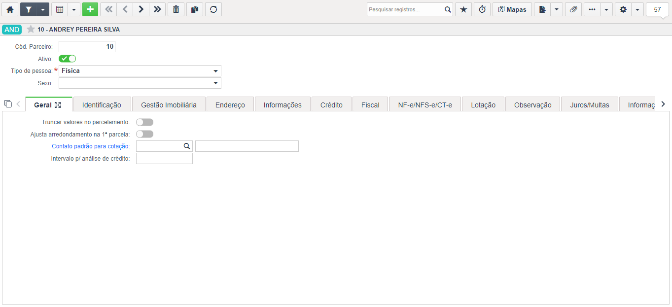Add a new record with plus button
Screen dimensions: 672x307
(90, 9)
